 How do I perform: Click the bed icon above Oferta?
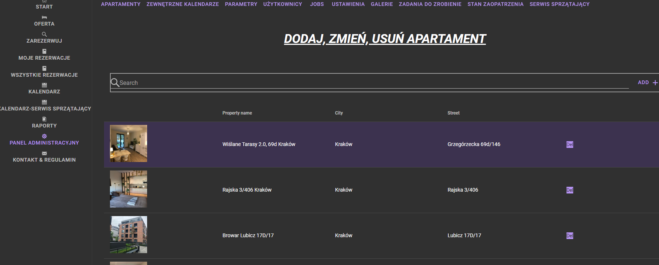pyautogui.click(x=44, y=17)
